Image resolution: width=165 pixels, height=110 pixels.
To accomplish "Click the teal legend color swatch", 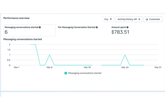I will click(x=66, y=73).
